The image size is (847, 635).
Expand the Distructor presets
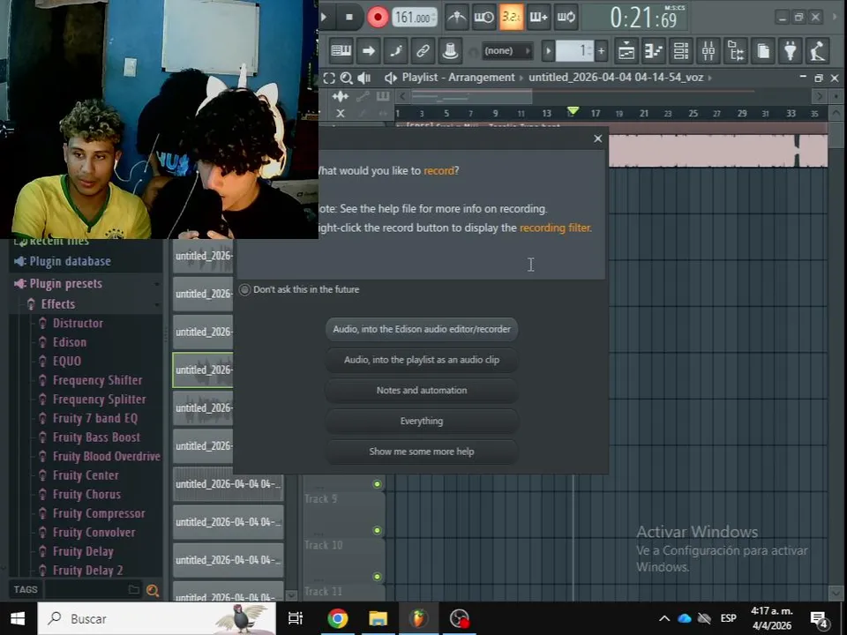78,323
